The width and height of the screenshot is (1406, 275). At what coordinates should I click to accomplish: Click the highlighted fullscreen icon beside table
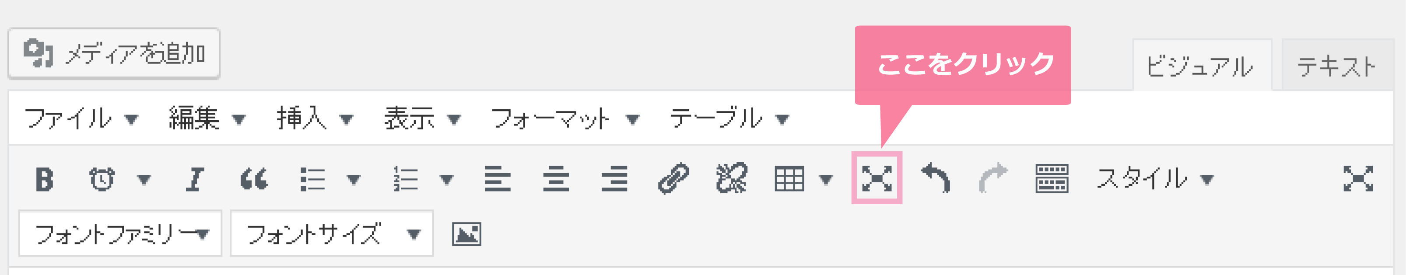click(877, 178)
